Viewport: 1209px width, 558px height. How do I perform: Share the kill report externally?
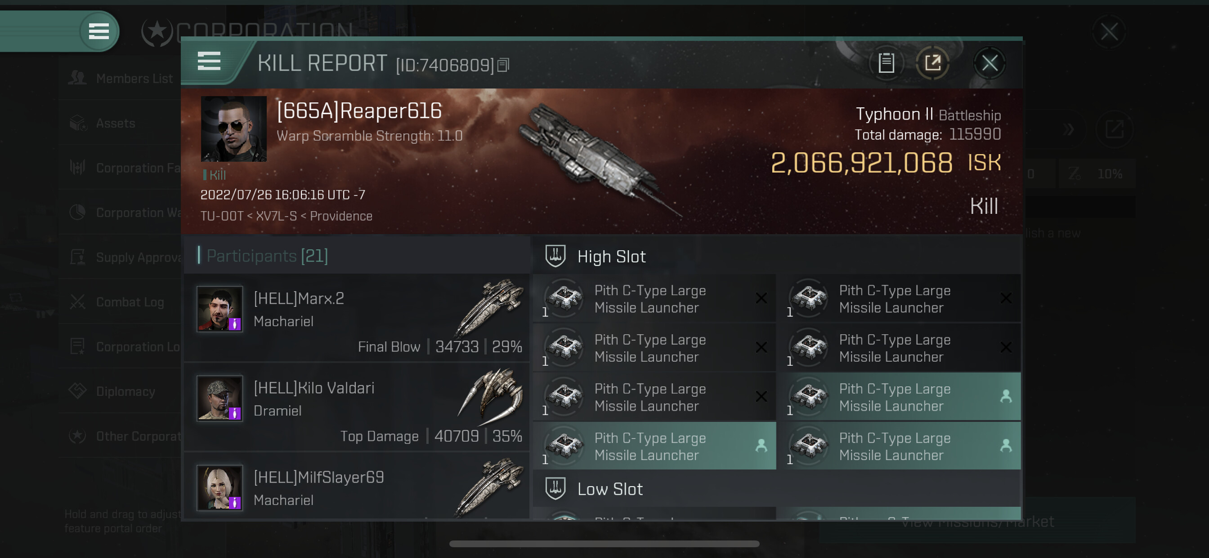pyautogui.click(x=932, y=63)
